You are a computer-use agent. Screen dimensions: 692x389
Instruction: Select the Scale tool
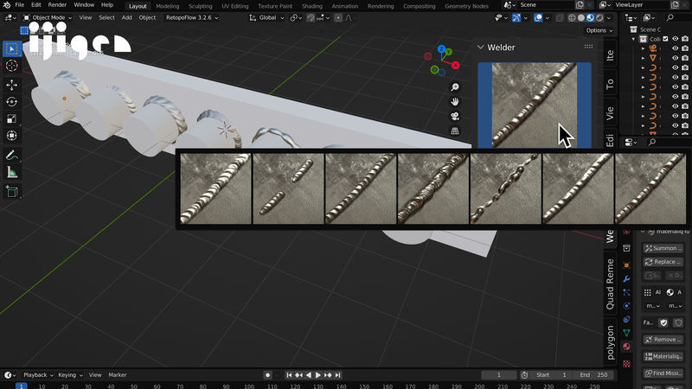[12, 118]
